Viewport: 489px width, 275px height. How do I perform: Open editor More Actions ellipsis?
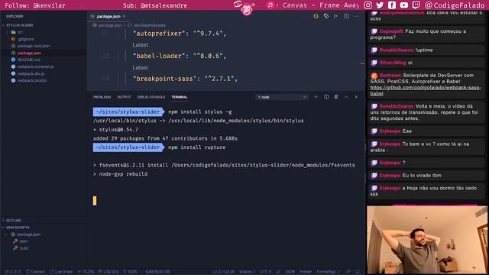coord(357,16)
